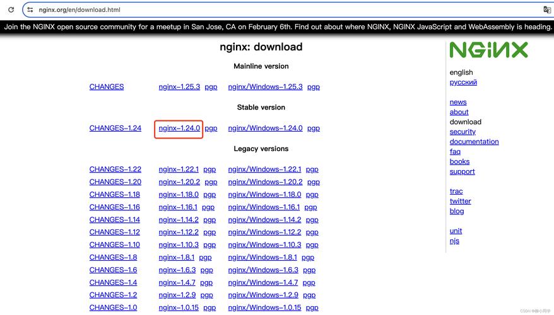Open the documentation page

coord(474,142)
